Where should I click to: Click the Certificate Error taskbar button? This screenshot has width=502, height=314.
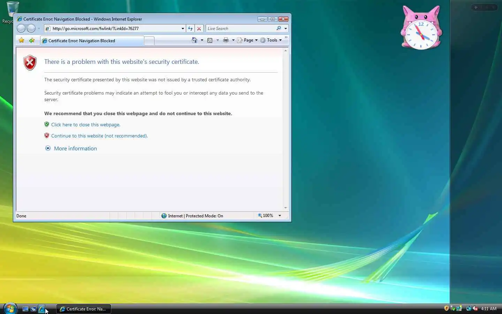click(x=84, y=309)
